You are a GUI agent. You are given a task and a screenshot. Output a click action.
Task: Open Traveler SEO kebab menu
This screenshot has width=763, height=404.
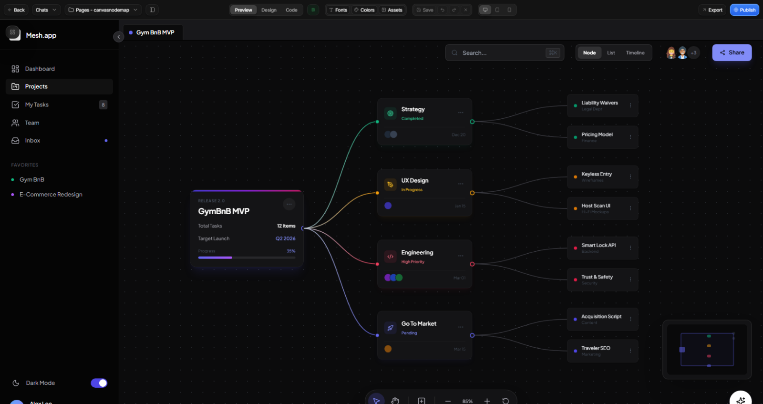click(630, 351)
